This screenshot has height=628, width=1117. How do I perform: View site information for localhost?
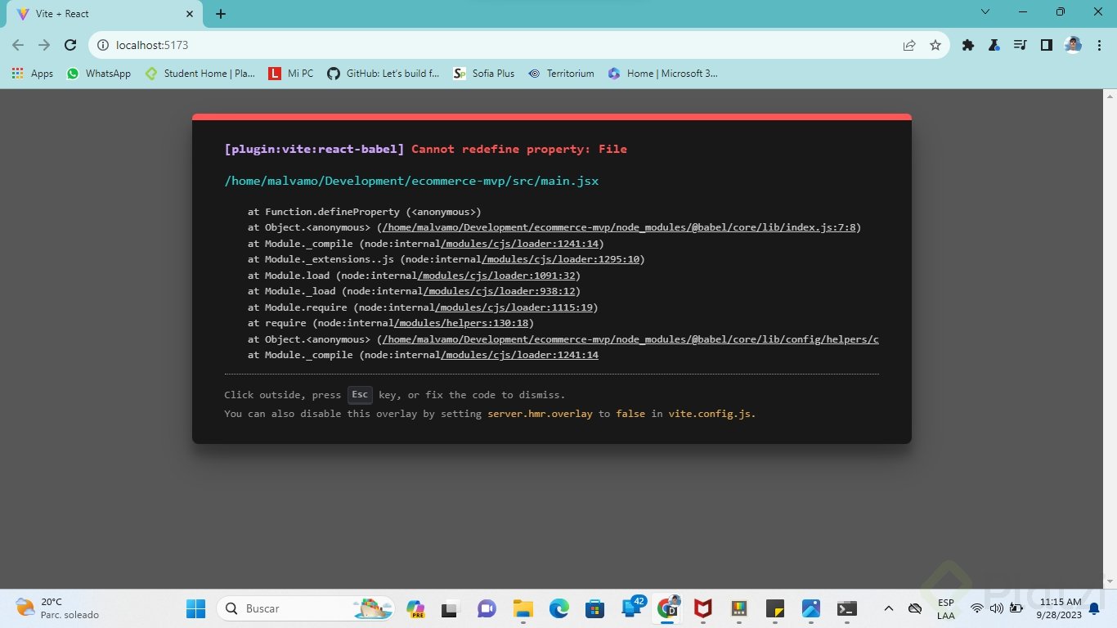[102, 46]
